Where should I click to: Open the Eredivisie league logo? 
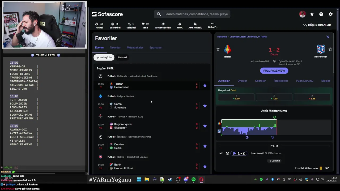pos(100,76)
